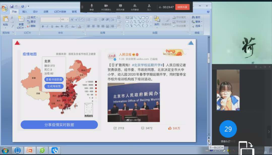
Task: Select the oval shape in gallery
Action: pyautogui.click(x=147, y=18)
